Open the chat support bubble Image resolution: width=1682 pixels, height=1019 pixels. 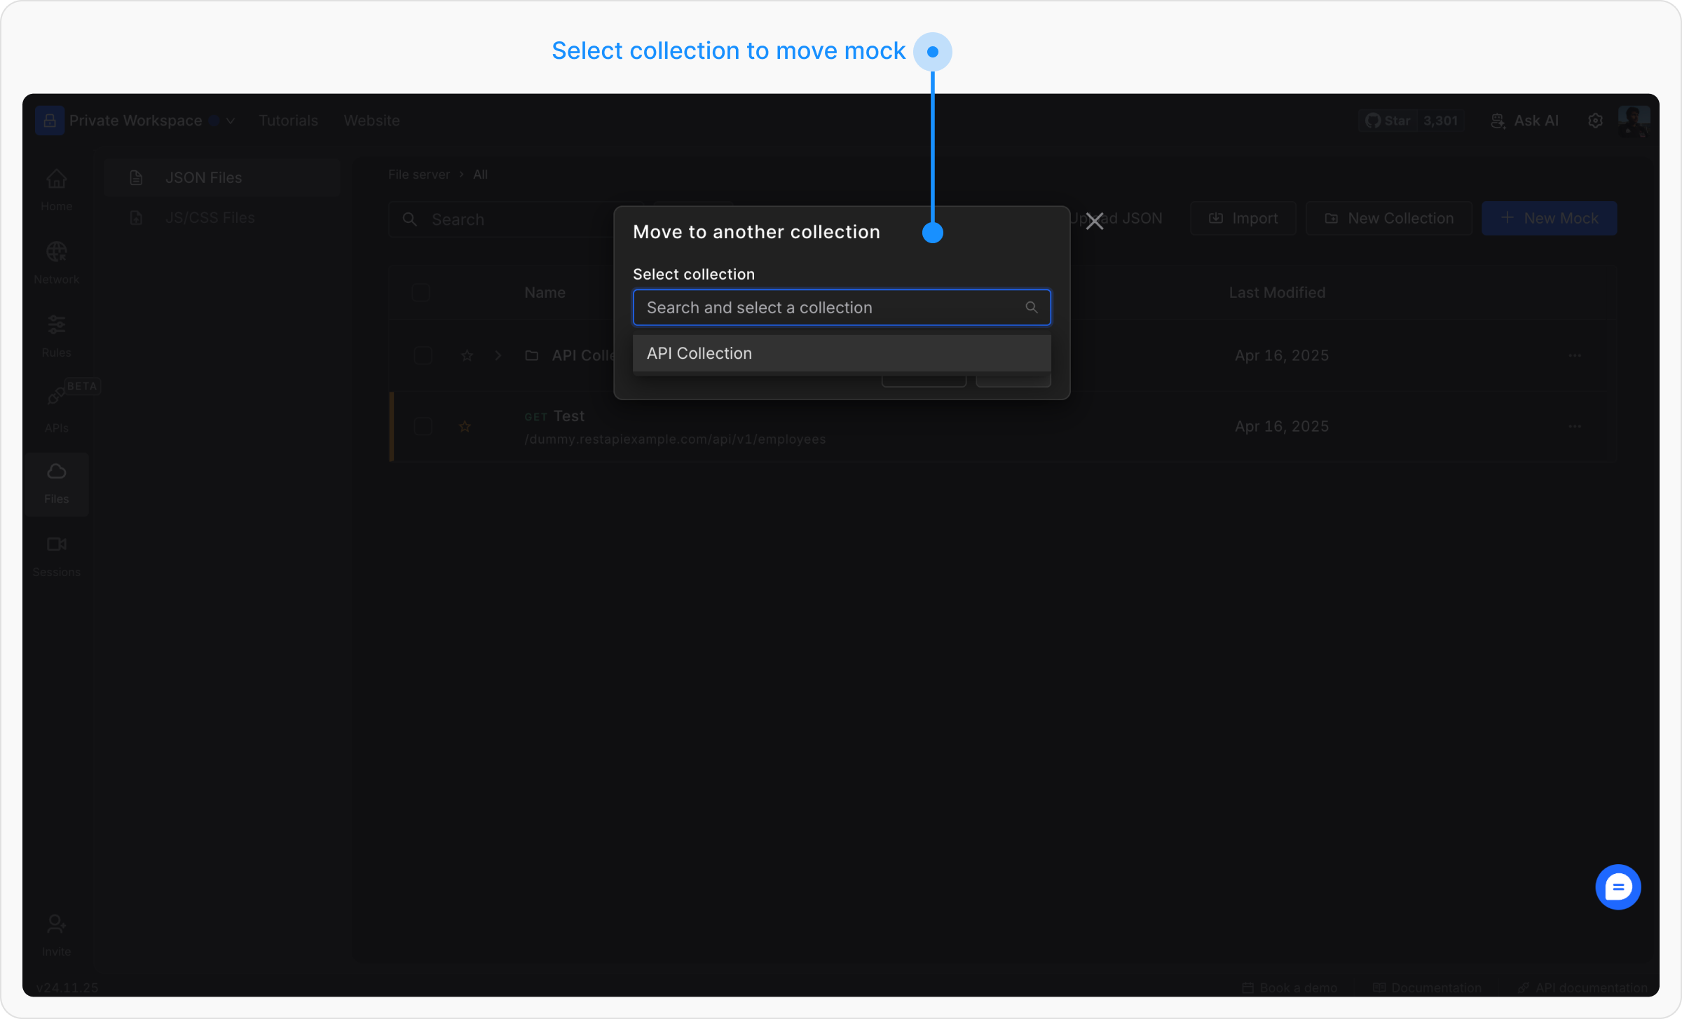[x=1618, y=887]
